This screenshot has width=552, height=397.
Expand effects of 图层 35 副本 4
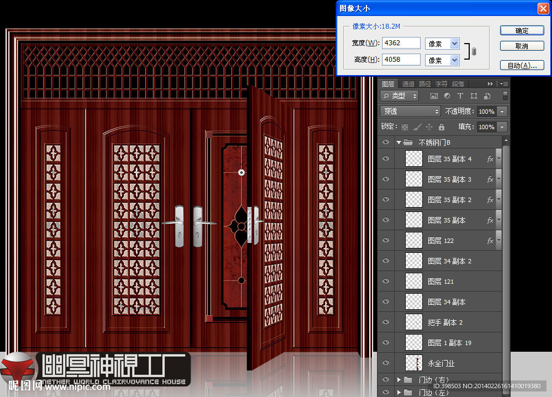(498, 159)
